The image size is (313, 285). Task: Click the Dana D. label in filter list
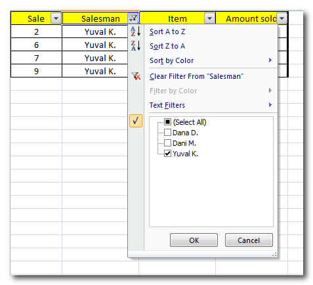tap(185, 133)
